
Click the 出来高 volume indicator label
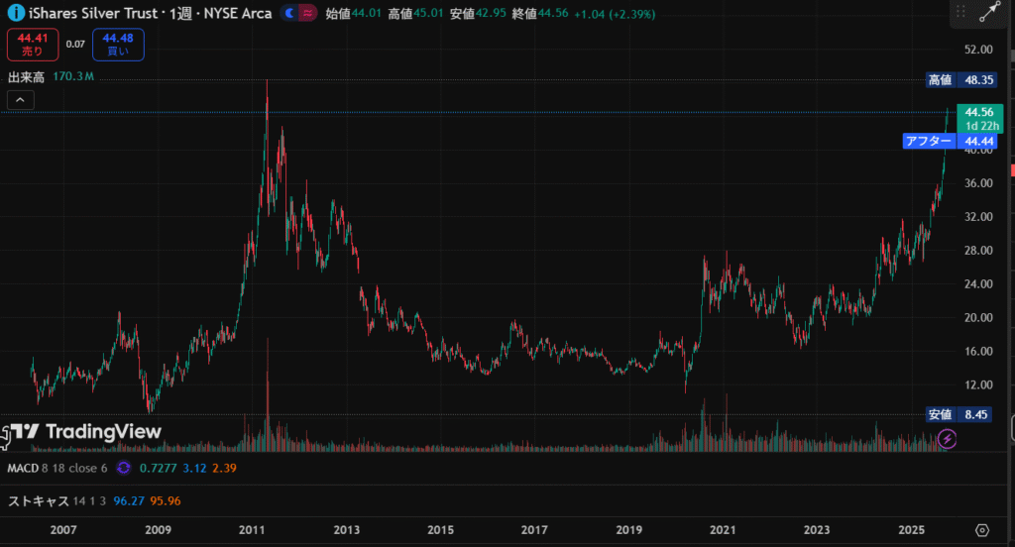coord(27,77)
